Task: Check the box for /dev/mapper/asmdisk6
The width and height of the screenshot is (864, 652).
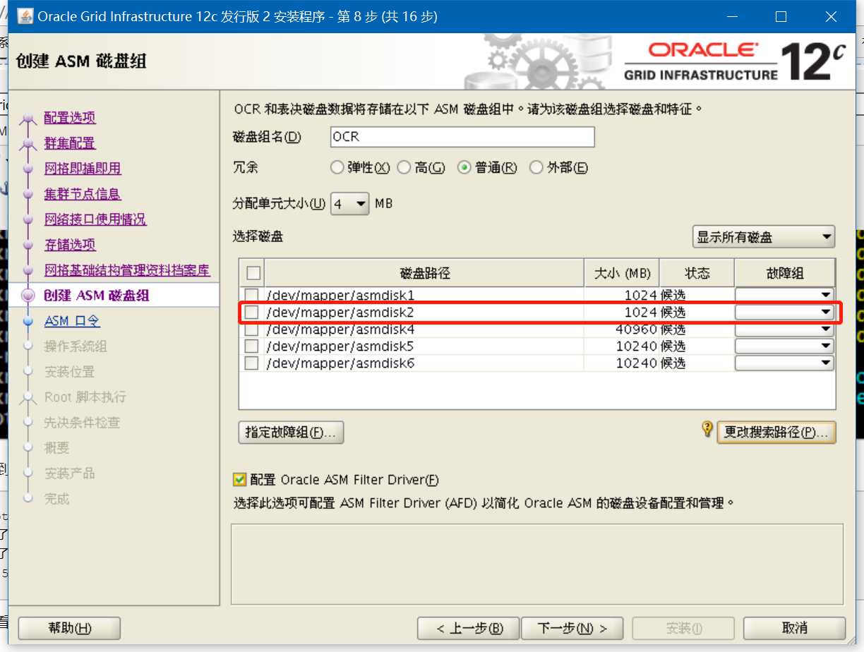Action: 251,363
